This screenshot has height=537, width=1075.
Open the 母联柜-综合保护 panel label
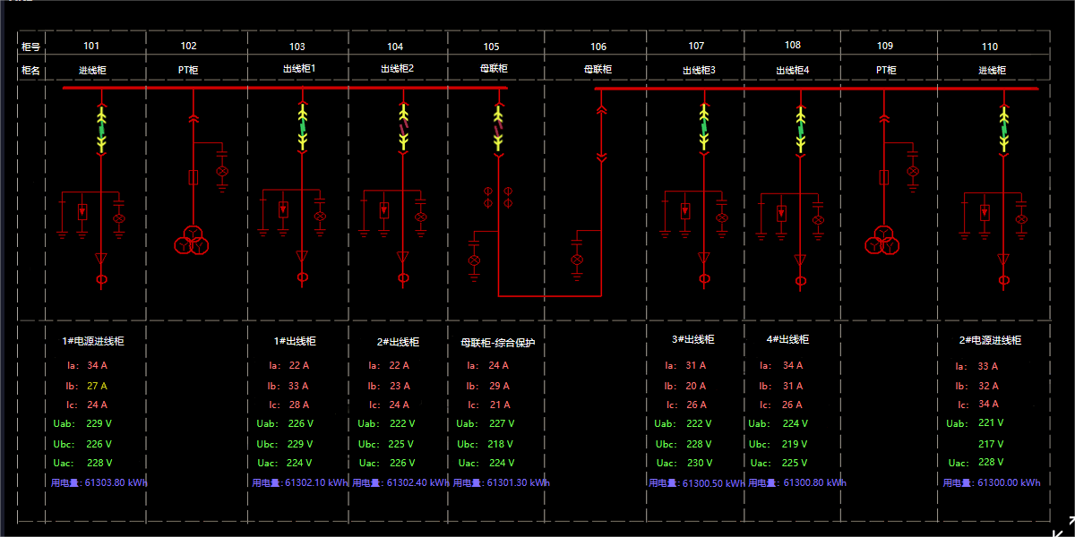click(497, 343)
